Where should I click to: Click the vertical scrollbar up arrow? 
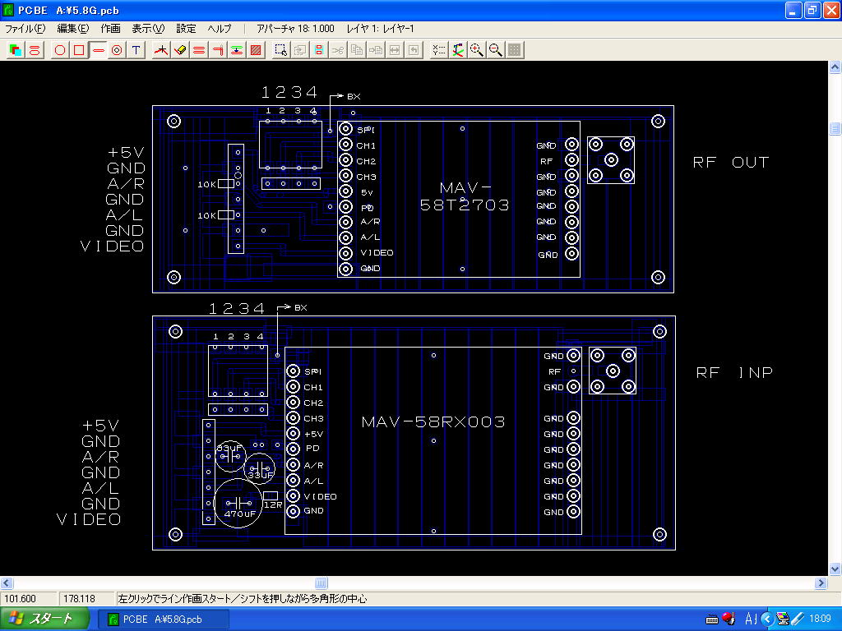tap(835, 67)
